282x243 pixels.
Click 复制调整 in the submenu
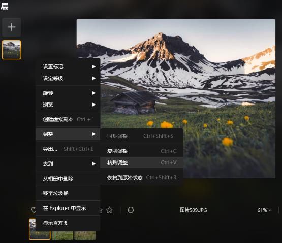point(142,151)
